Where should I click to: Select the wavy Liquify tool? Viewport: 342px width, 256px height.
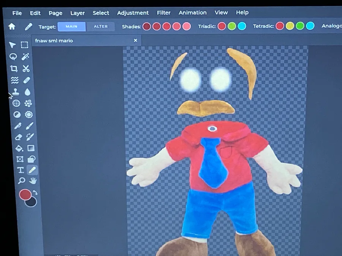click(15, 80)
